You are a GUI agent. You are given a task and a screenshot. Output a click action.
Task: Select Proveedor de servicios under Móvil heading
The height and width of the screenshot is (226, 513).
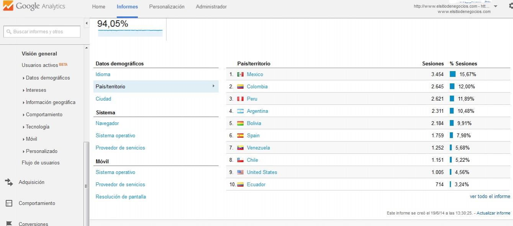(x=120, y=185)
